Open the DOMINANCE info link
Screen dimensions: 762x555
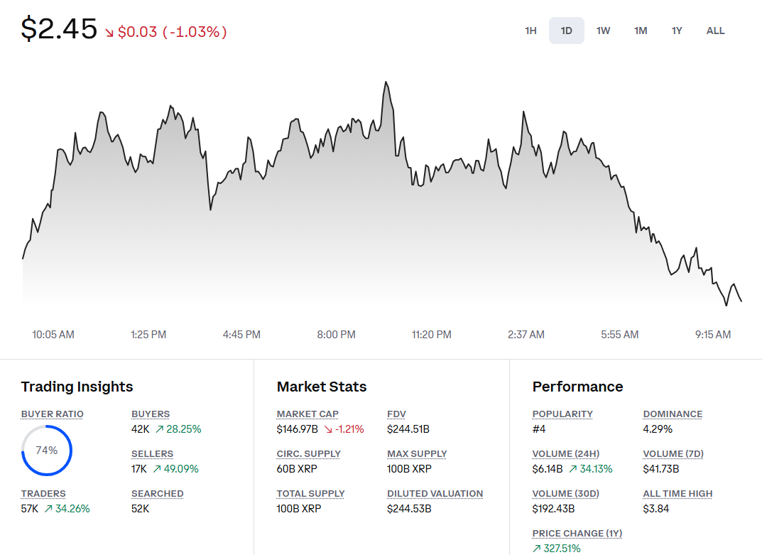point(673,414)
